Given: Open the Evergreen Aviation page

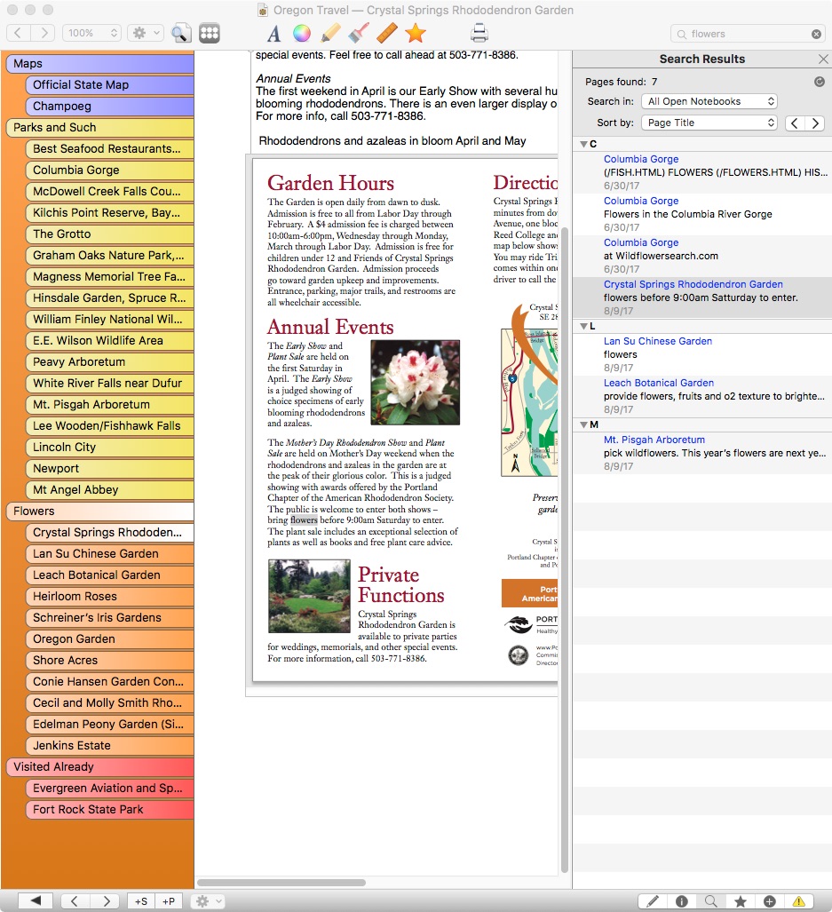Looking at the screenshot, I should click(109, 788).
